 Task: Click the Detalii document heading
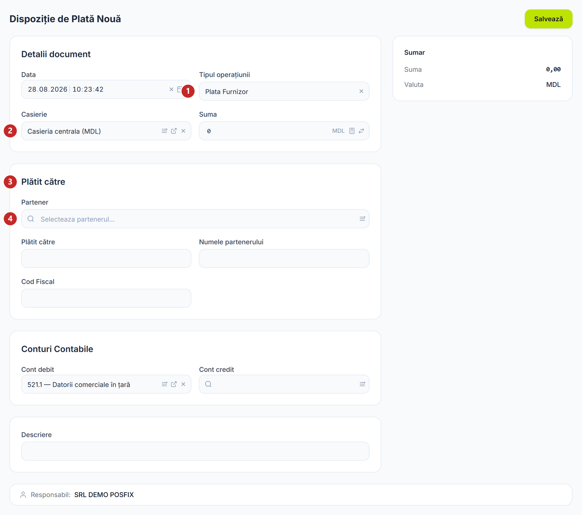tap(56, 54)
